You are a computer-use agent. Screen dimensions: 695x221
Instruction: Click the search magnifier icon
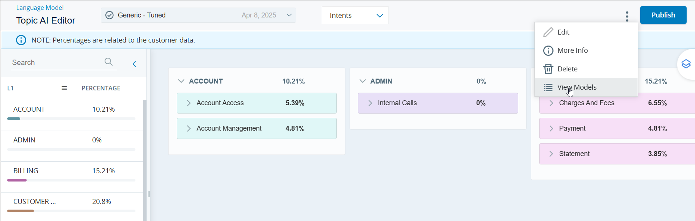[108, 62]
